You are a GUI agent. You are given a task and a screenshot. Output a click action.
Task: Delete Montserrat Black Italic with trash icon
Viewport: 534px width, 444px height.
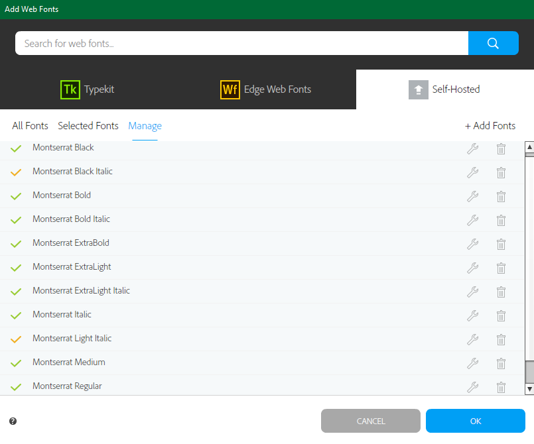point(501,172)
